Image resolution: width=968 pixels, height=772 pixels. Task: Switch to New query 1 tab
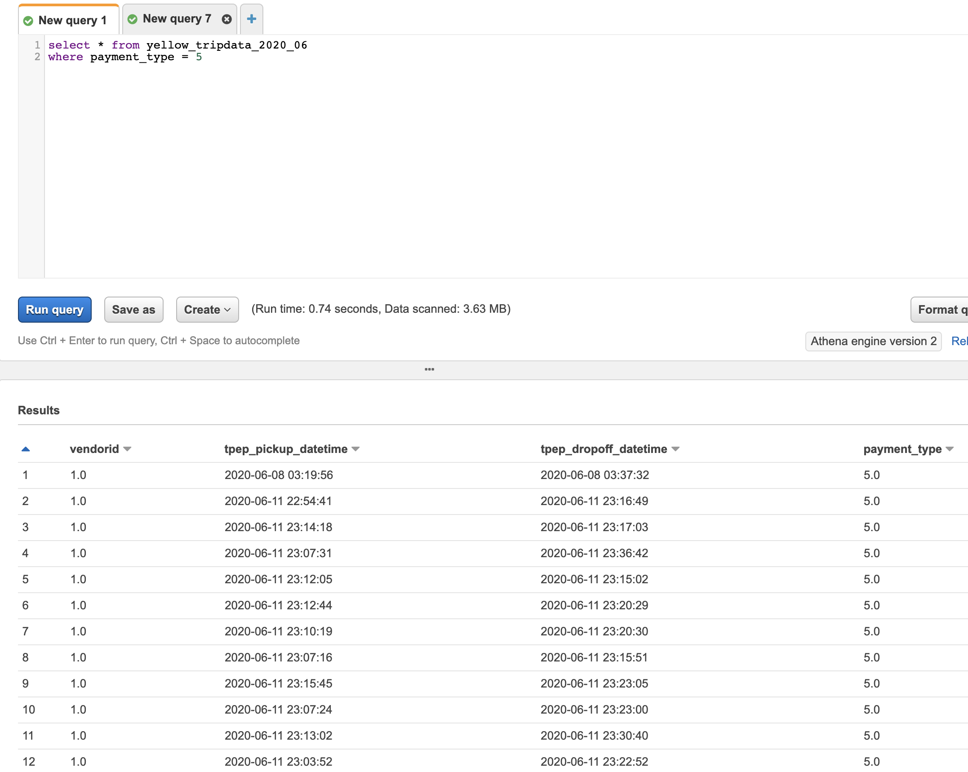pos(72,21)
